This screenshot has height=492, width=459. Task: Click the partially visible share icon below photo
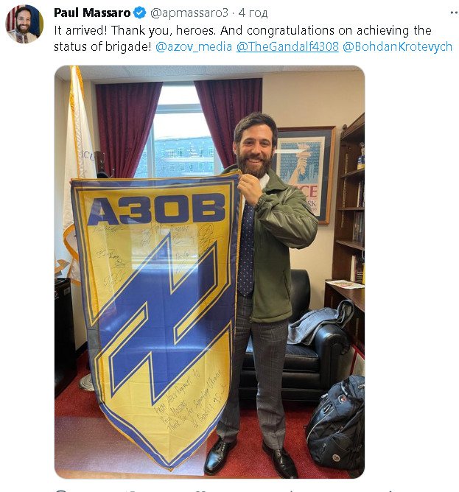point(389,490)
